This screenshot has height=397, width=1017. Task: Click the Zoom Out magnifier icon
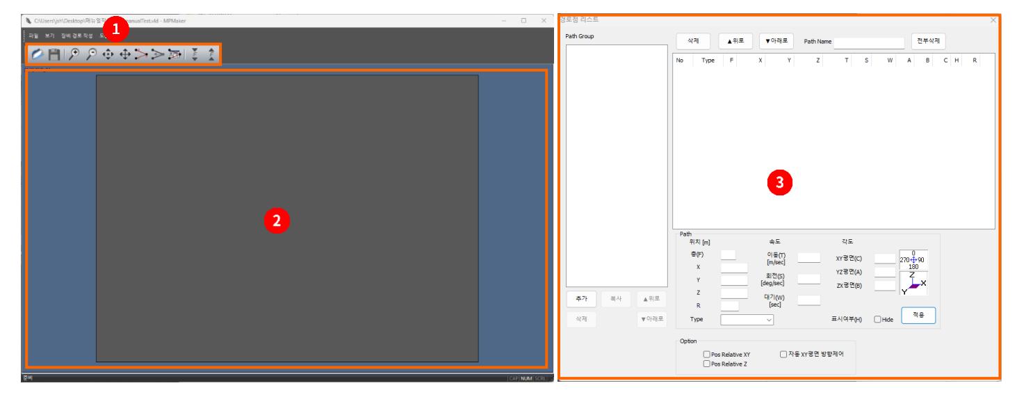tap(90, 54)
